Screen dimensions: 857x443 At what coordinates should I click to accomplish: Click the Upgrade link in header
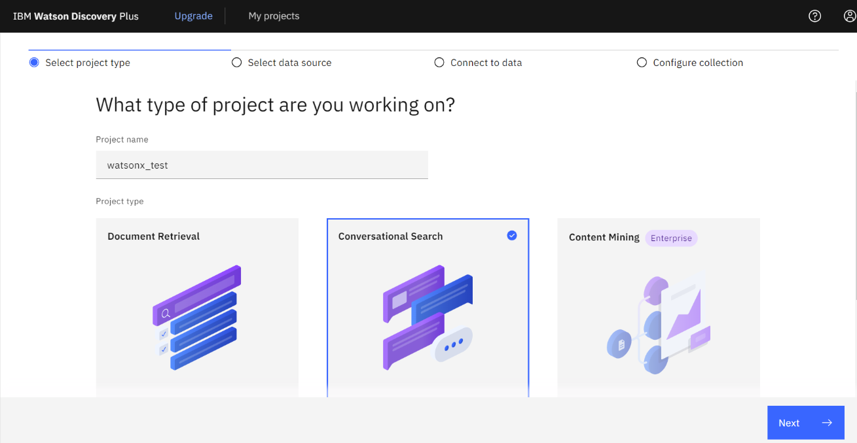coord(193,16)
